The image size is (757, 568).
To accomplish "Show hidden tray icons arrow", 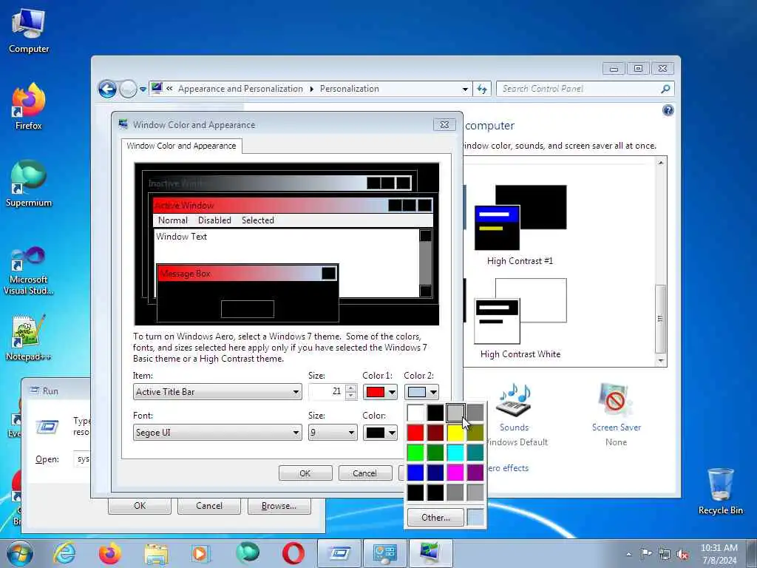I will 628,555.
